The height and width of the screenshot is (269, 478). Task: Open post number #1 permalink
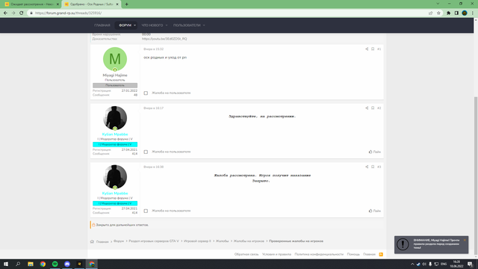(379, 49)
